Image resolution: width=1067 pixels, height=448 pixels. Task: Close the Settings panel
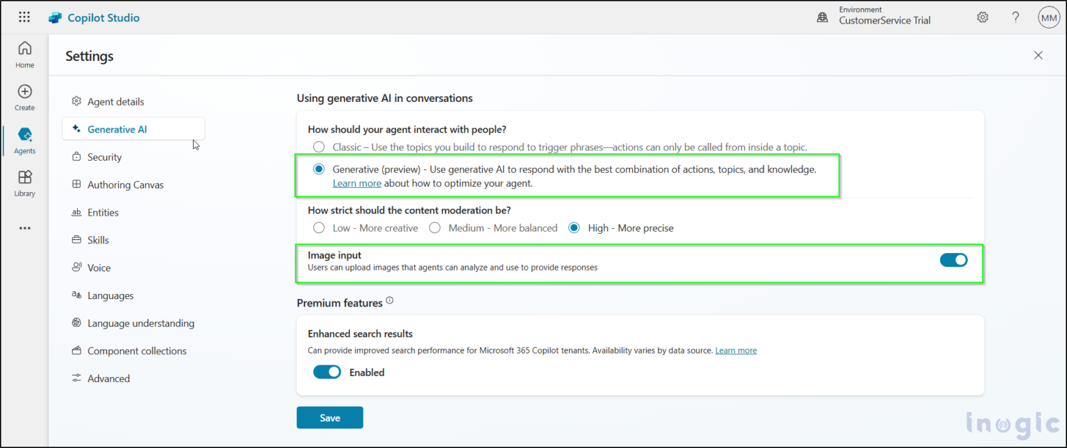(1038, 55)
